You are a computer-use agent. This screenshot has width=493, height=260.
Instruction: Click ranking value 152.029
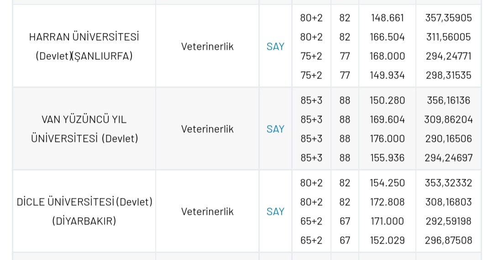point(387,240)
